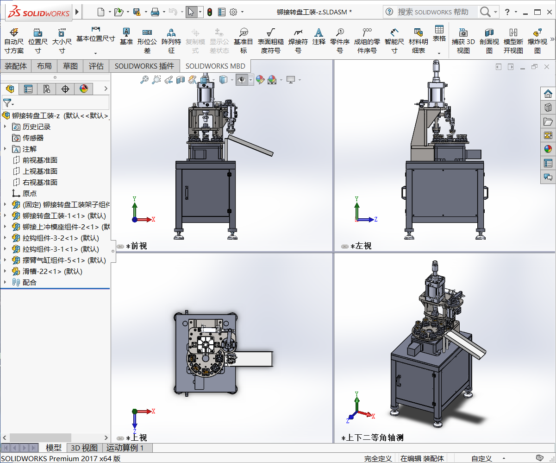Open File Explorer folder icon in task pane
This screenshot has width=556, height=463.
pyautogui.click(x=548, y=121)
